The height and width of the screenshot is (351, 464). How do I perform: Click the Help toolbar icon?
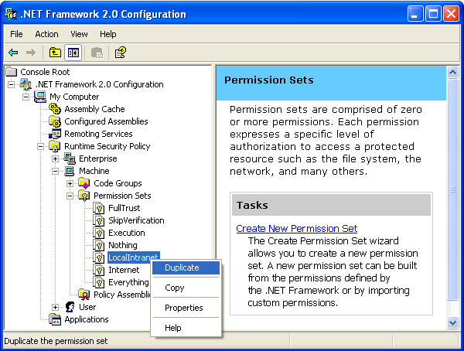(x=120, y=53)
